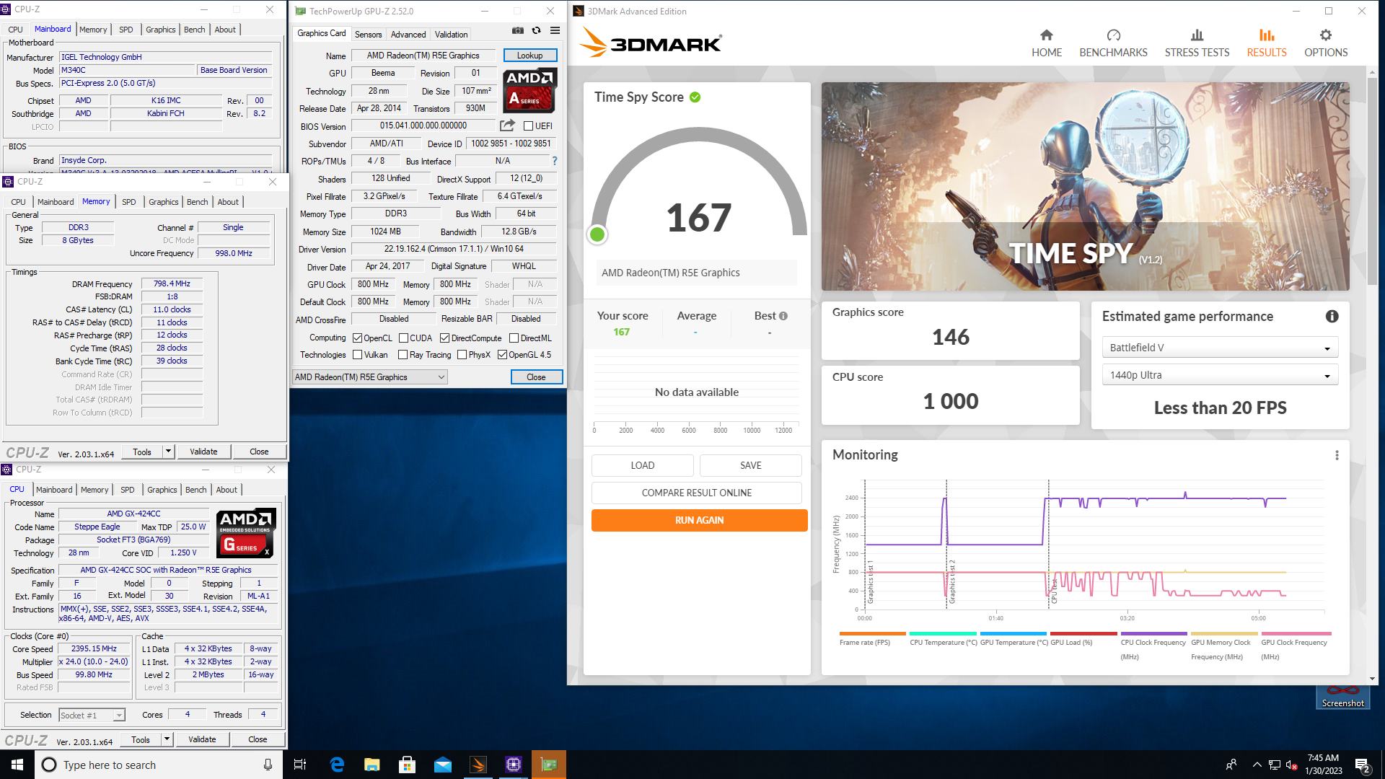Click GPU-Z screenshot camera icon
The image size is (1385, 779).
(x=518, y=30)
